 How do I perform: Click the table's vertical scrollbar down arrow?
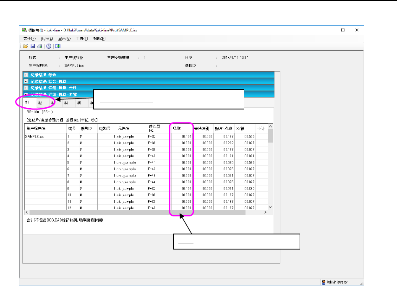pos(270,207)
